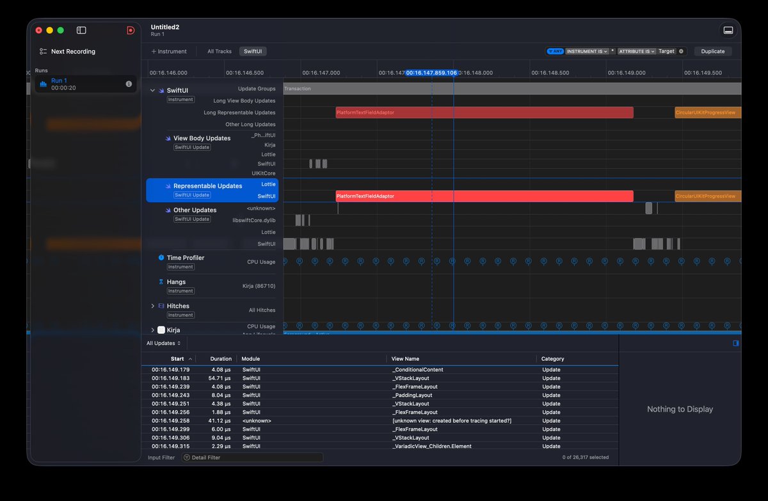
Task: Click the Duplicate button
Action: click(713, 51)
